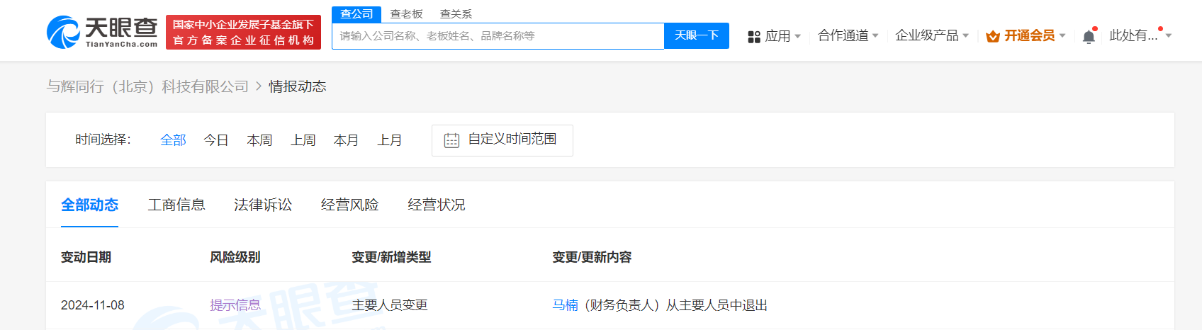This screenshot has width=1202, height=330.
Task: Click the 变动日期 column header
Action: [86, 257]
